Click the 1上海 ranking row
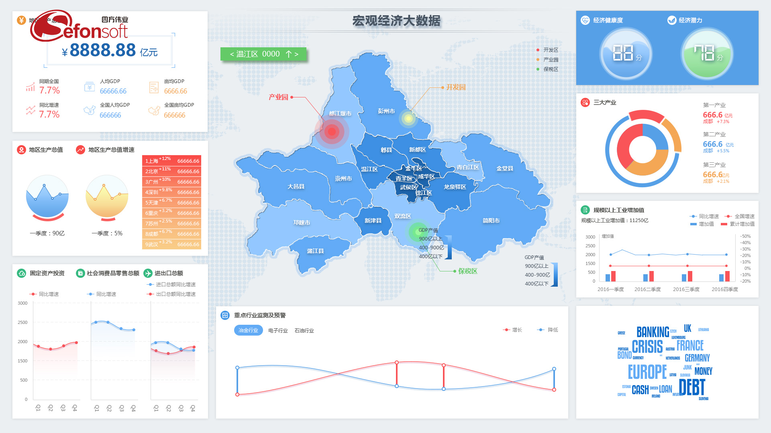 click(171, 161)
